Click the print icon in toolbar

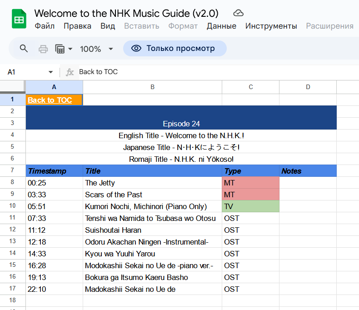[43, 49]
